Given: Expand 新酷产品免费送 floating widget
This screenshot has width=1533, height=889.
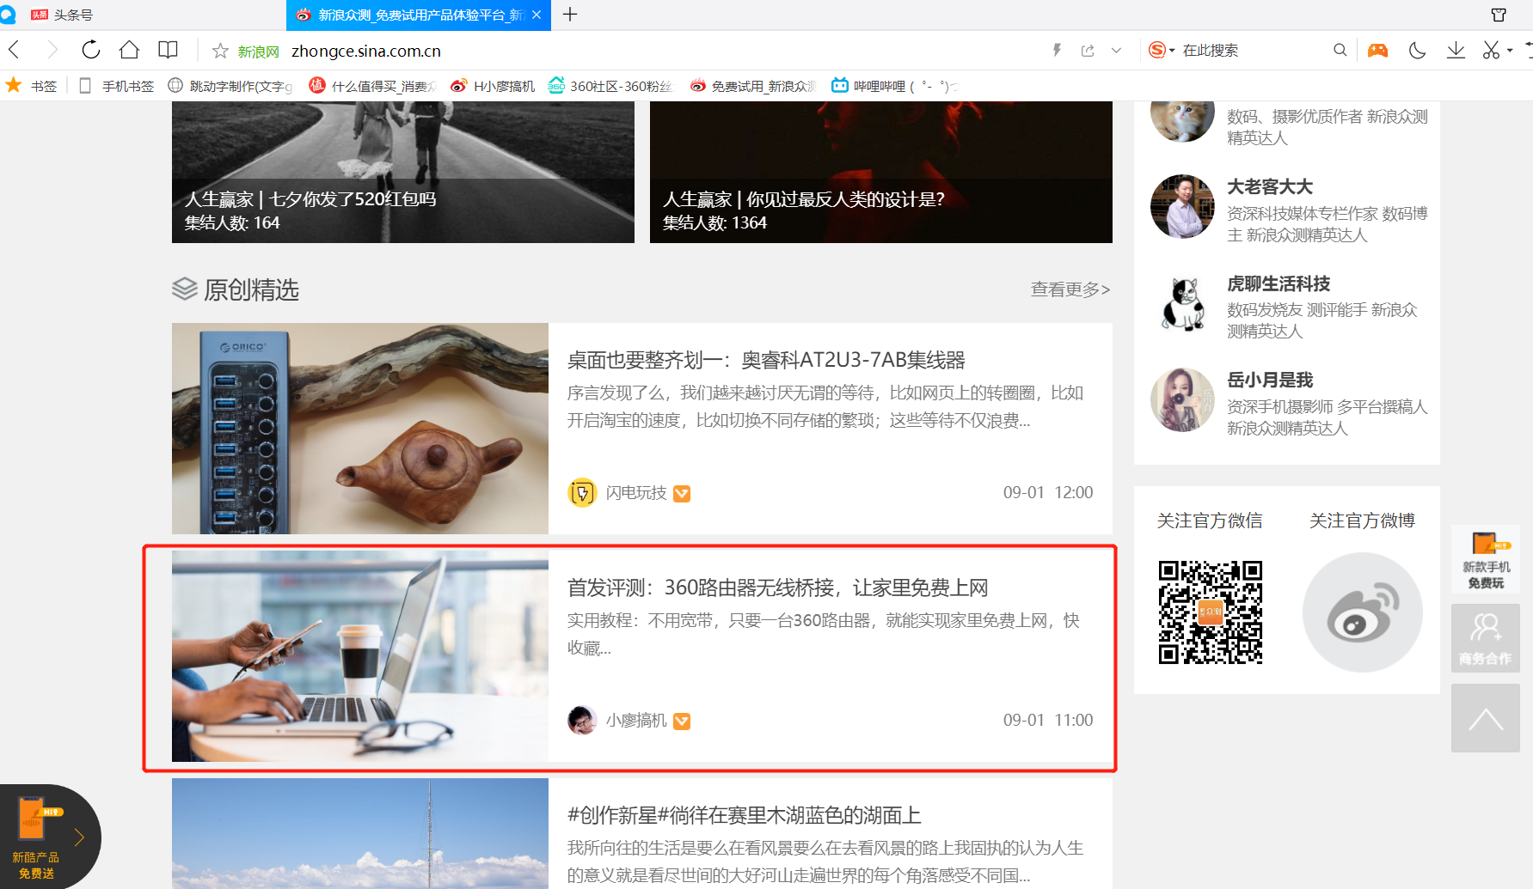Looking at the screenshot, I should 79,837.
